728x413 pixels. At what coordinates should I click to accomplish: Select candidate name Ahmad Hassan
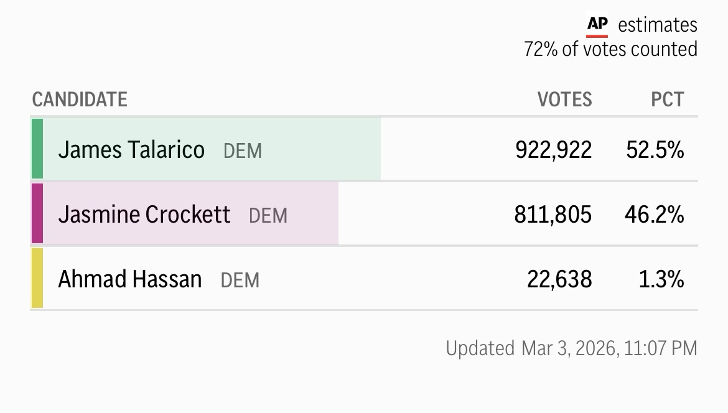pos(129,279)
